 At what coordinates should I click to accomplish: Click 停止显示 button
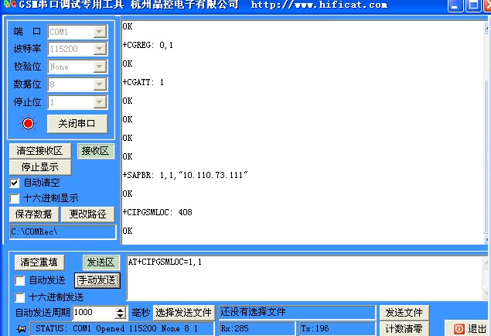click(x=39, y=167)
